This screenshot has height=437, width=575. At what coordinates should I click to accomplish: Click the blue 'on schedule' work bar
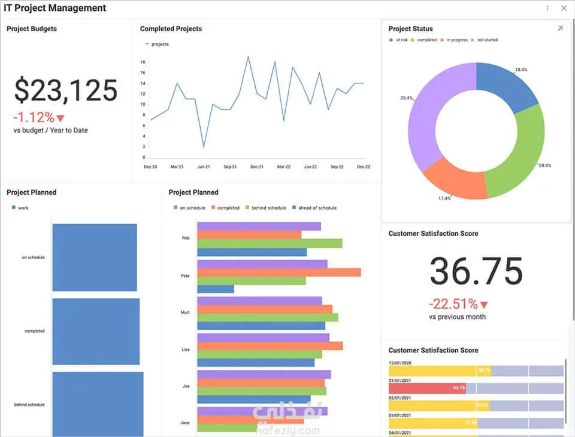(95, 258)
